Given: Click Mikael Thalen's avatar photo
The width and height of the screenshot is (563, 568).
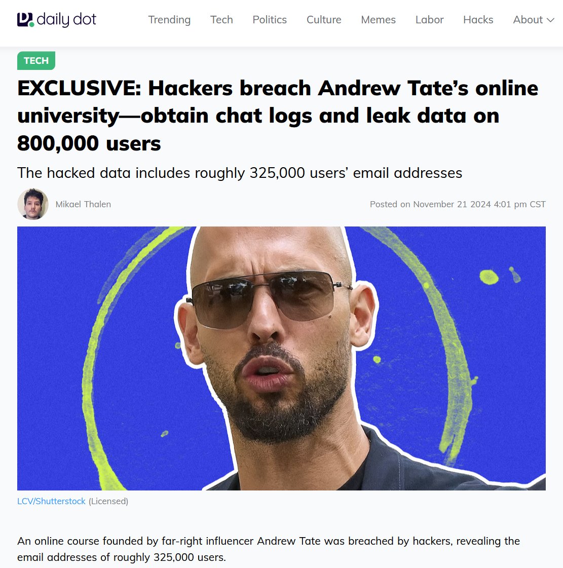Looking at the screenshot, I should point(33,204).
